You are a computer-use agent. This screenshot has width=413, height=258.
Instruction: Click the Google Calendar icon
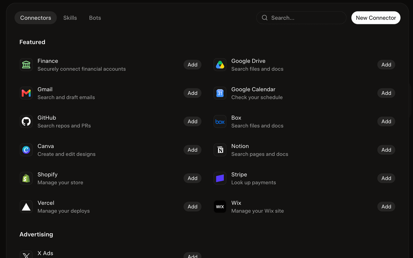(x=220, y=93)
